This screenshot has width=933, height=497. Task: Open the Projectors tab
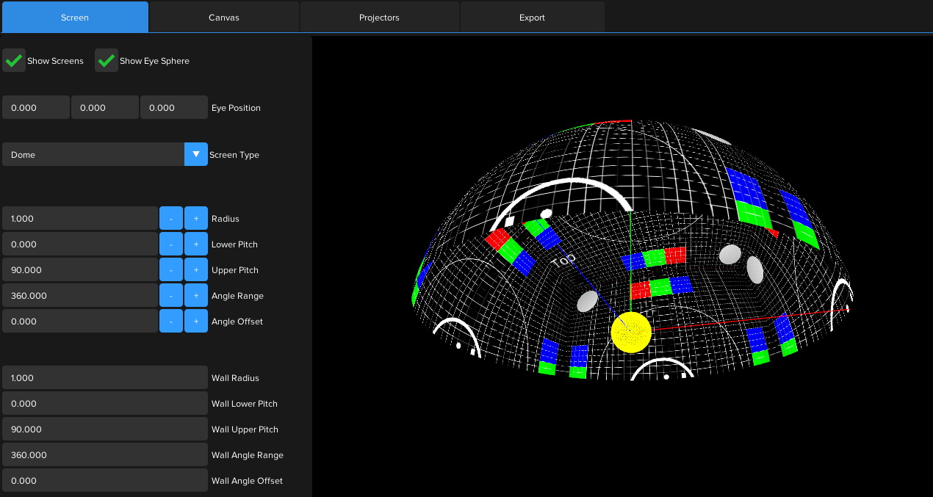coord(379,17)
